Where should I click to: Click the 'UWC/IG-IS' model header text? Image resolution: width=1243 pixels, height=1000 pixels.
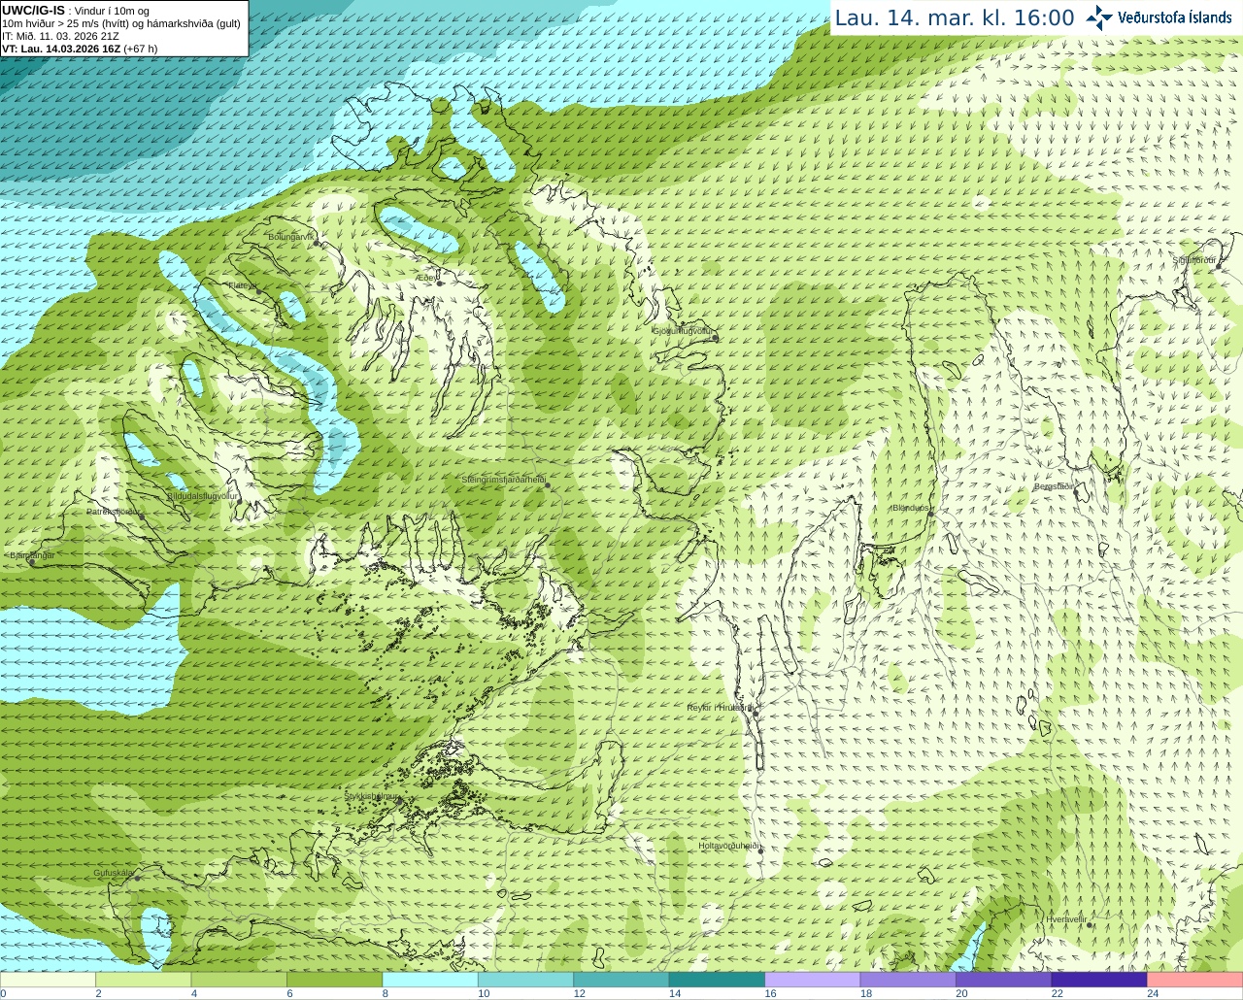[x=34, y=11]
